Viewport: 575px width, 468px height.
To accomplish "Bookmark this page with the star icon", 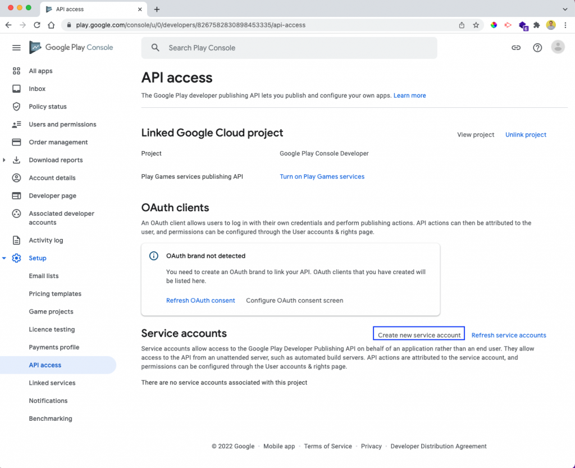I will [476, 25].
